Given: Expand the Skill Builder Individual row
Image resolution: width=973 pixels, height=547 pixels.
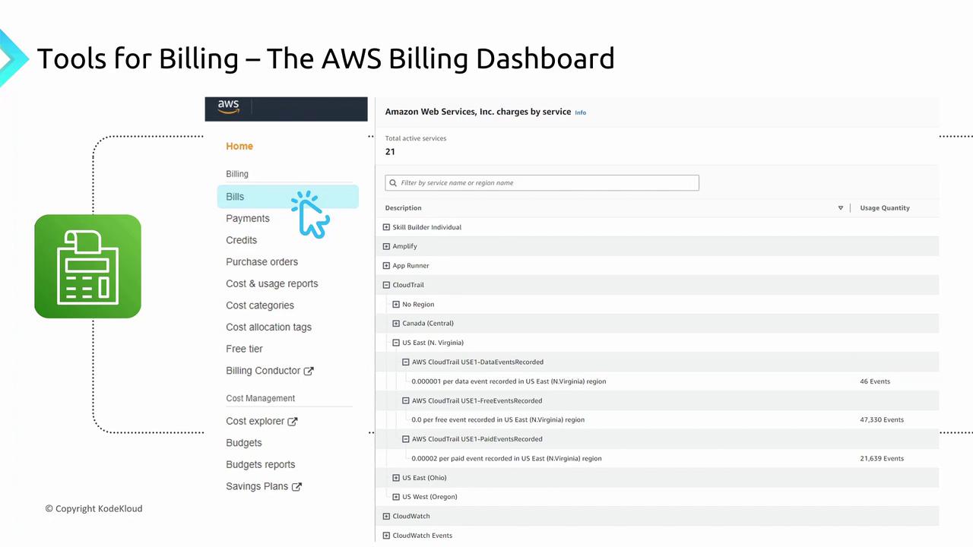Looking at the screenshot, I should [x=386, y=227].
